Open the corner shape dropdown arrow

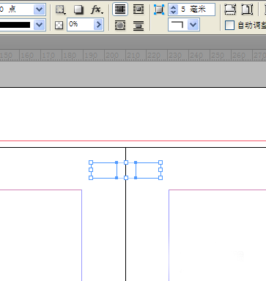[x=193, y=25]
